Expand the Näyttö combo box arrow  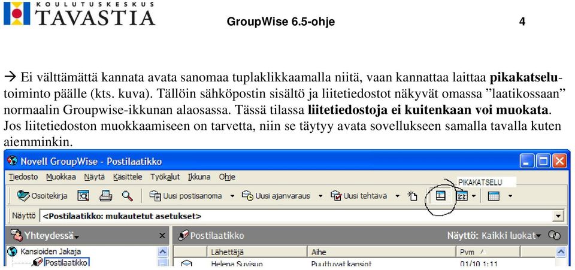[x=558, y=216]
